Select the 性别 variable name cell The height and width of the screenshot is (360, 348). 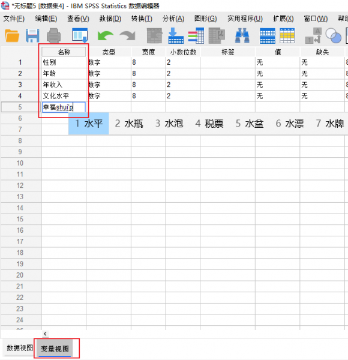coord(64,62)
